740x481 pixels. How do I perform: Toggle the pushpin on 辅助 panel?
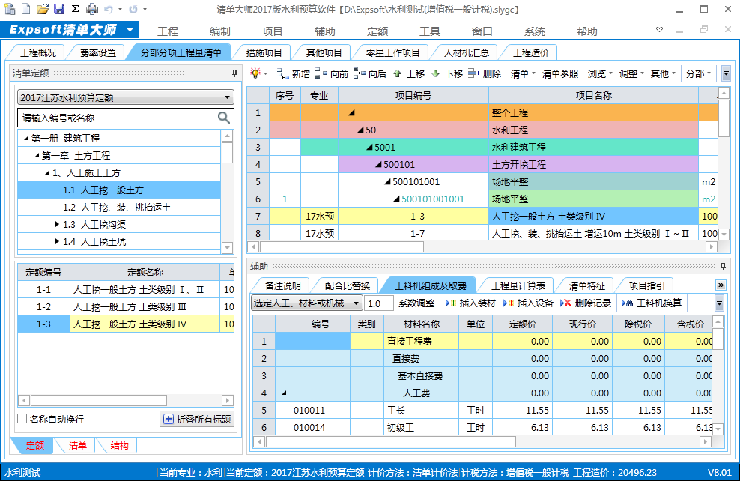click(x=723, y=267)
